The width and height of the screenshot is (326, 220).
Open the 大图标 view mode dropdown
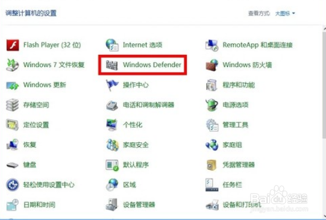(x=285, y=13)
